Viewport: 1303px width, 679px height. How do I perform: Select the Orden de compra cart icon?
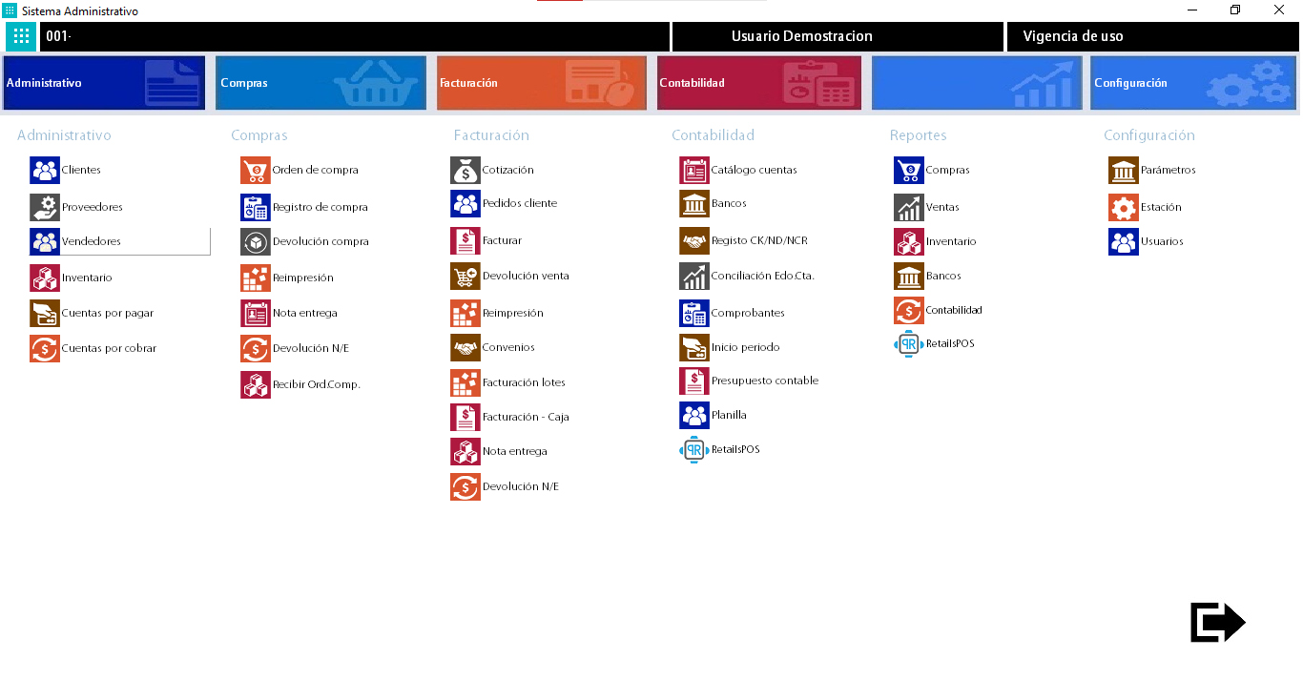pos(255,171)
